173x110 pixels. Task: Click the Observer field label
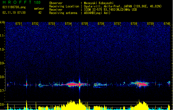tap(56, 3)
